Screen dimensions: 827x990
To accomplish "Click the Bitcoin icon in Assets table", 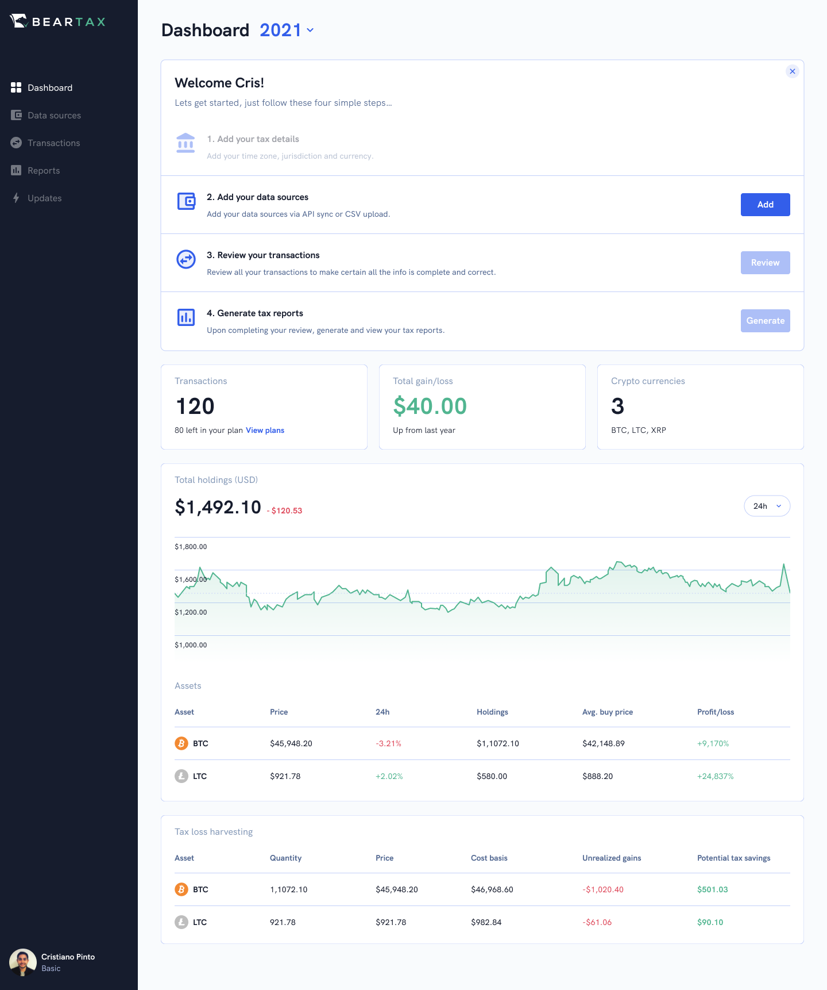I will [x=181, y=743].
